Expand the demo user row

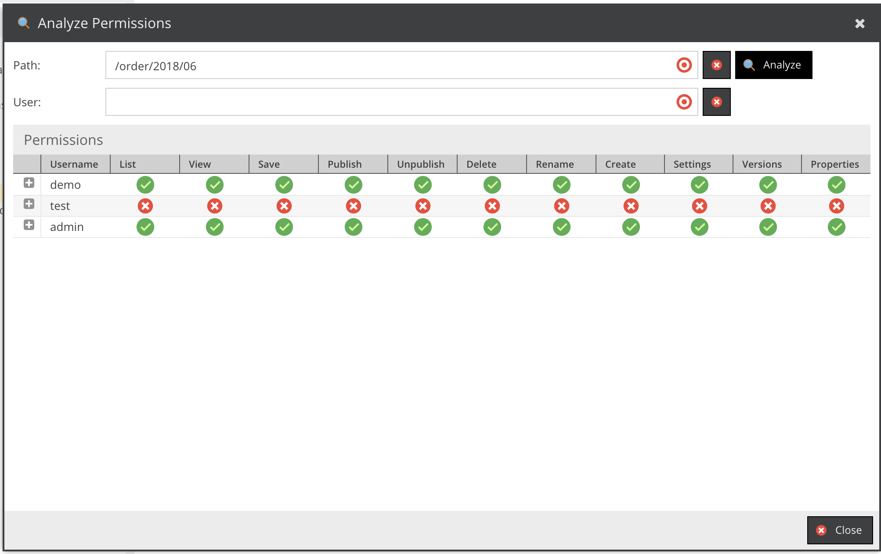29,183
